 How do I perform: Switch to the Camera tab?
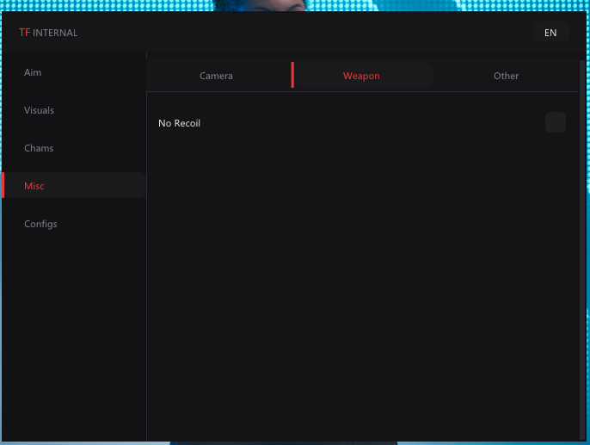click(x=216, y=76)
